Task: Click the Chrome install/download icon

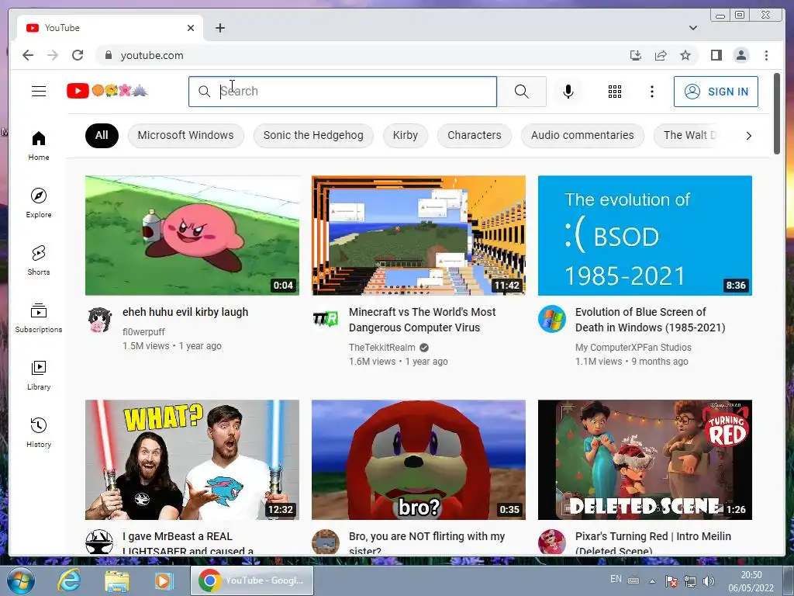Action: (636, 55)
